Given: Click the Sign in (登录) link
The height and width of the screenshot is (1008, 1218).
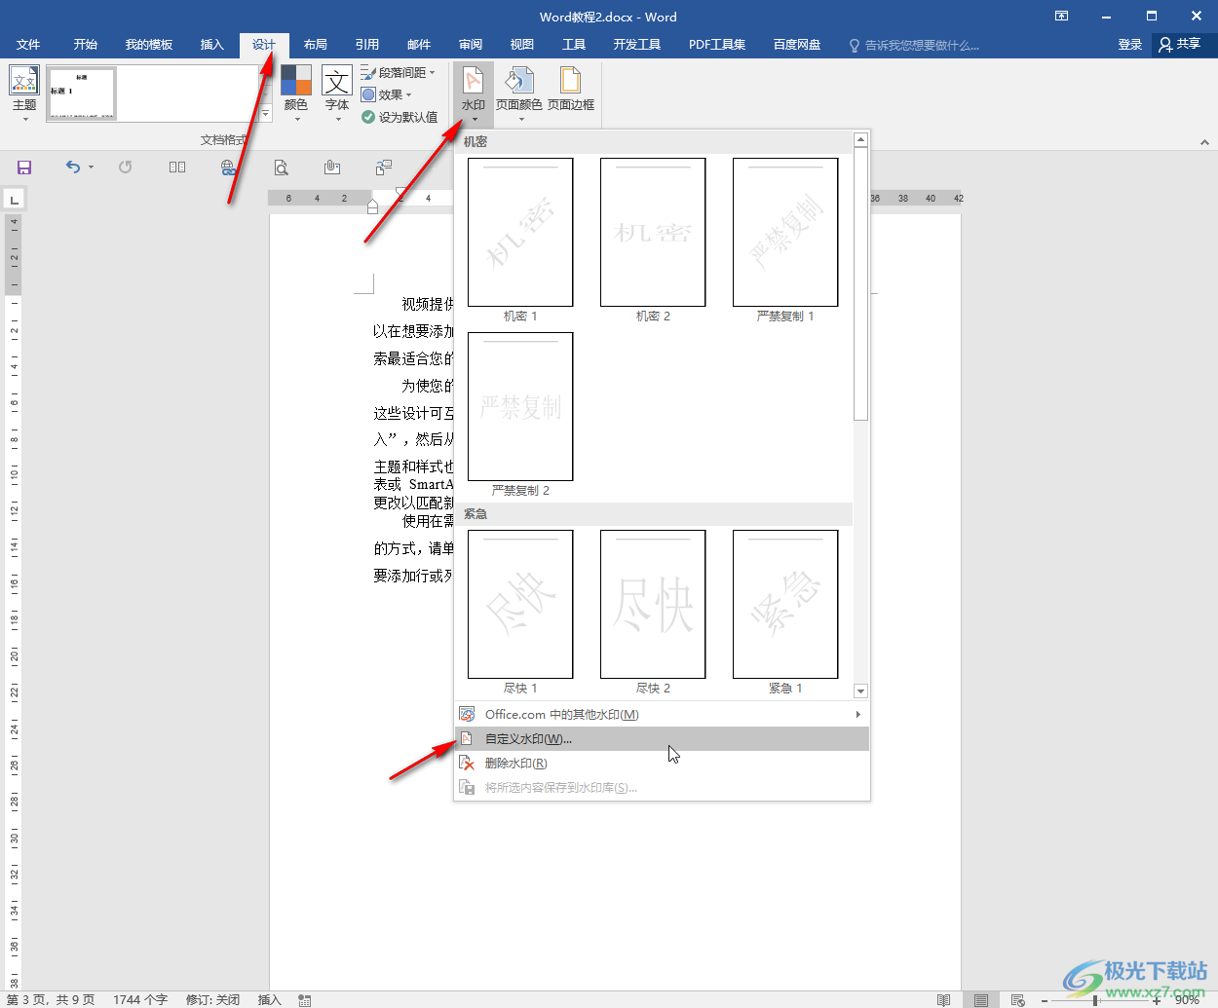Looking at the screenshot, I should coord(1130,45).
